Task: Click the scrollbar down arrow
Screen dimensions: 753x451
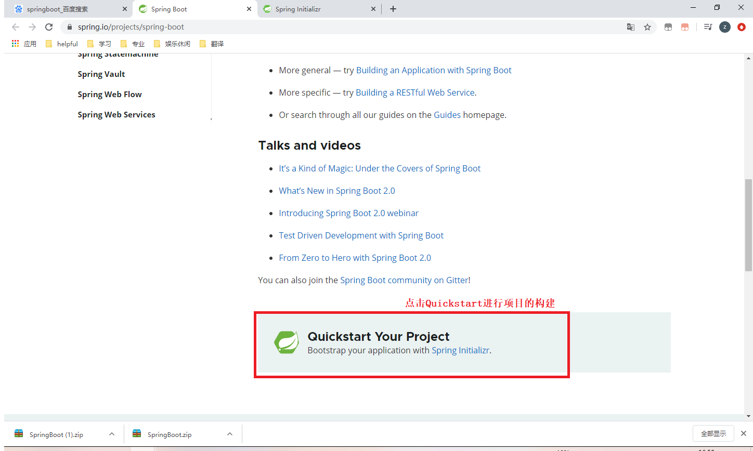Action: pos(748,416)
